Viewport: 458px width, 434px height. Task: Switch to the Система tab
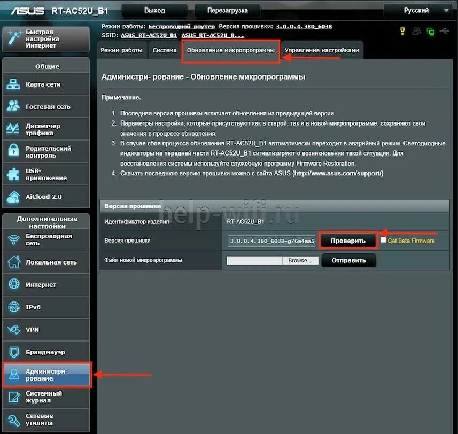pos(165,50)
